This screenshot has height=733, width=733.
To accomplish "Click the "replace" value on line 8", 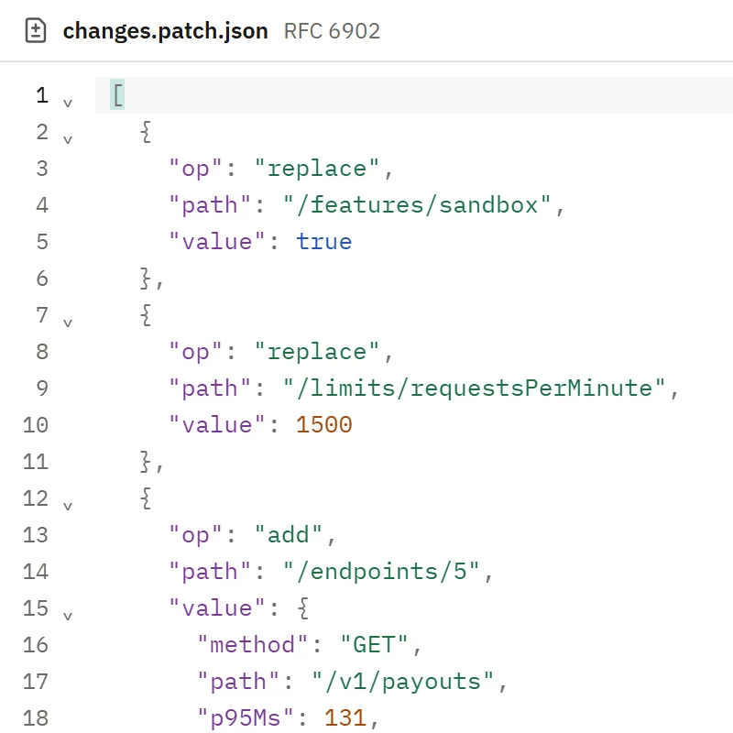I will tap(317, 352).
